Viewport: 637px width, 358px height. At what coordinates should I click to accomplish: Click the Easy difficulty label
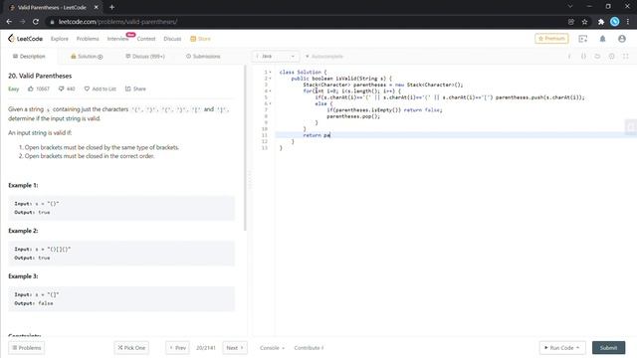click(x=13, y=89)
